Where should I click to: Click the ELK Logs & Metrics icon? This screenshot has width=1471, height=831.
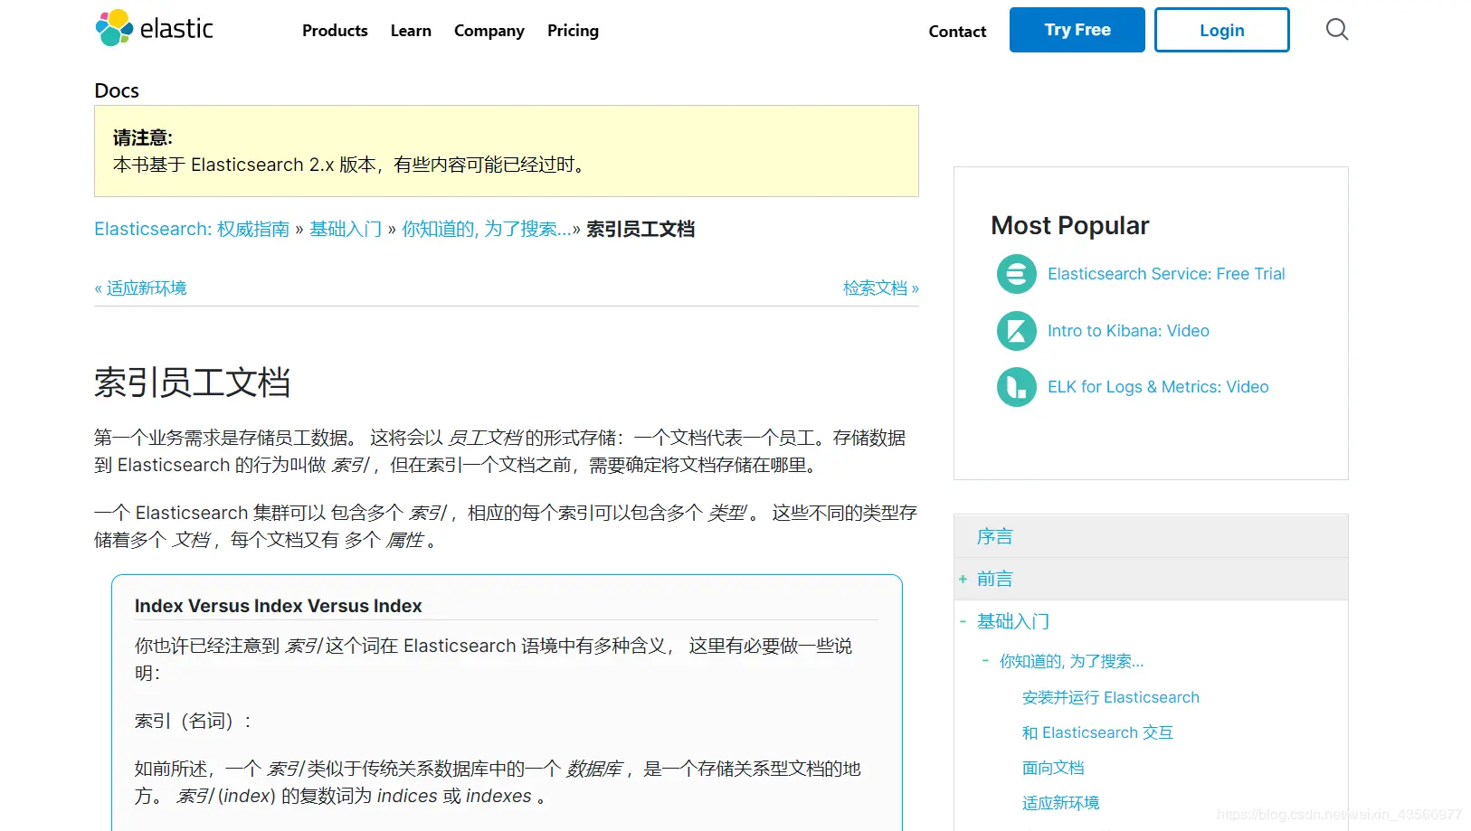[x=1016, y=387]
